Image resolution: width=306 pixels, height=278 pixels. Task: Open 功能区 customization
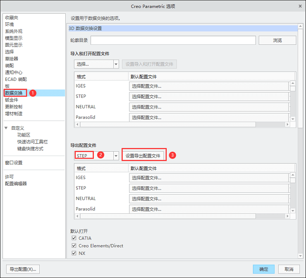click(24, 135)
